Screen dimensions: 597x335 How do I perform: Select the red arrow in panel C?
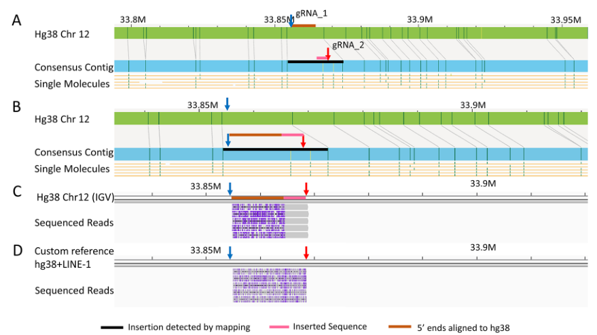[306, 188]
